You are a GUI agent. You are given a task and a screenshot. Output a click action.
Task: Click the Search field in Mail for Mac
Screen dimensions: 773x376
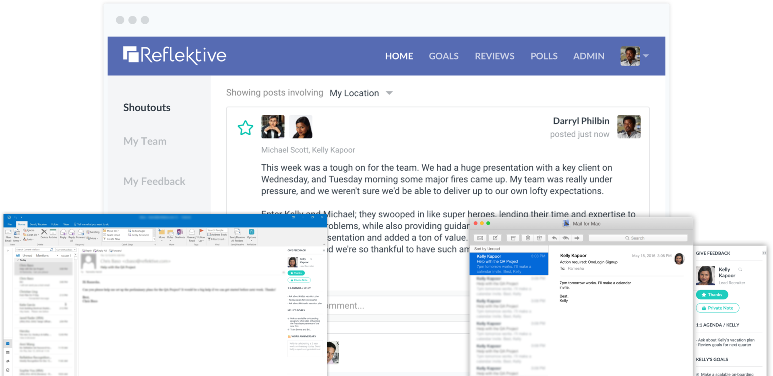[x=638, y=238]
